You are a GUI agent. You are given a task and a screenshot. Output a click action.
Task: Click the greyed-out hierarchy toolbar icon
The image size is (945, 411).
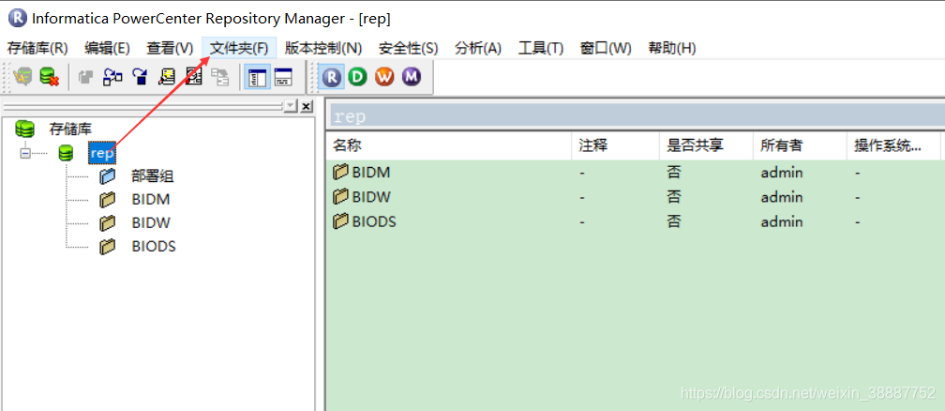(220, 77)
